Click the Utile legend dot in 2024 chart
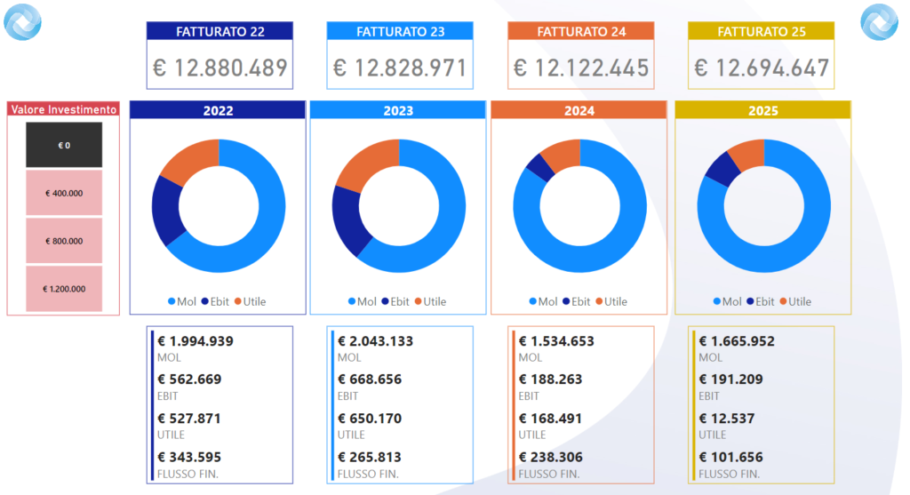This screenshot has width=910, height=495. click(x=599, y=302)
